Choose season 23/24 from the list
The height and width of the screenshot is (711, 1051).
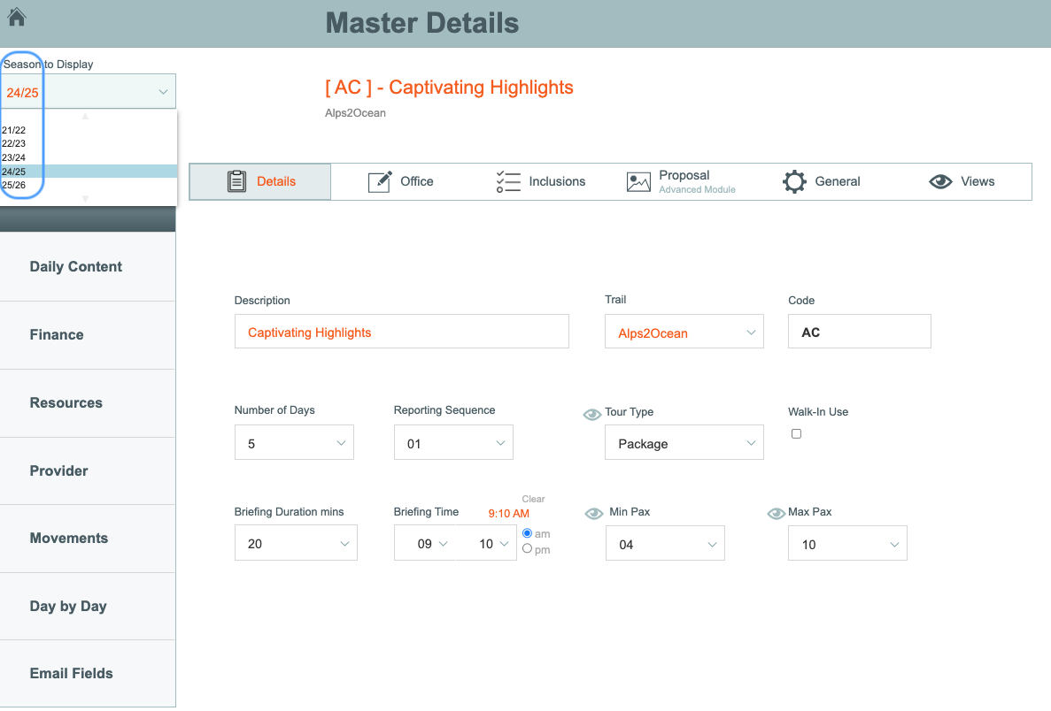[88, 157]
